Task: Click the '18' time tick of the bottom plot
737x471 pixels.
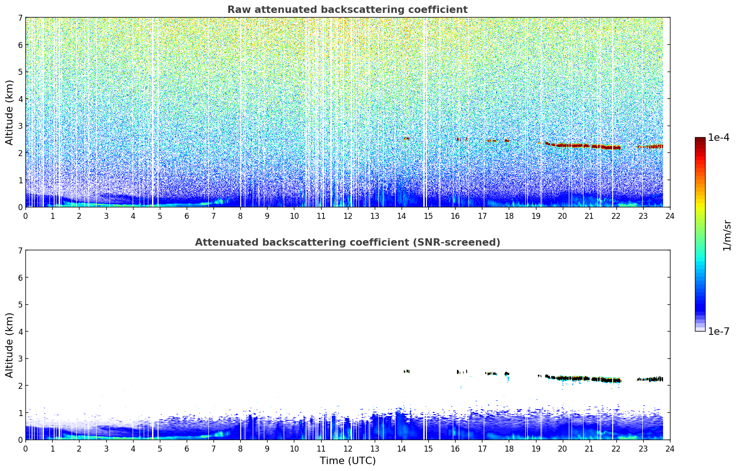Action: tap(509, 448)
